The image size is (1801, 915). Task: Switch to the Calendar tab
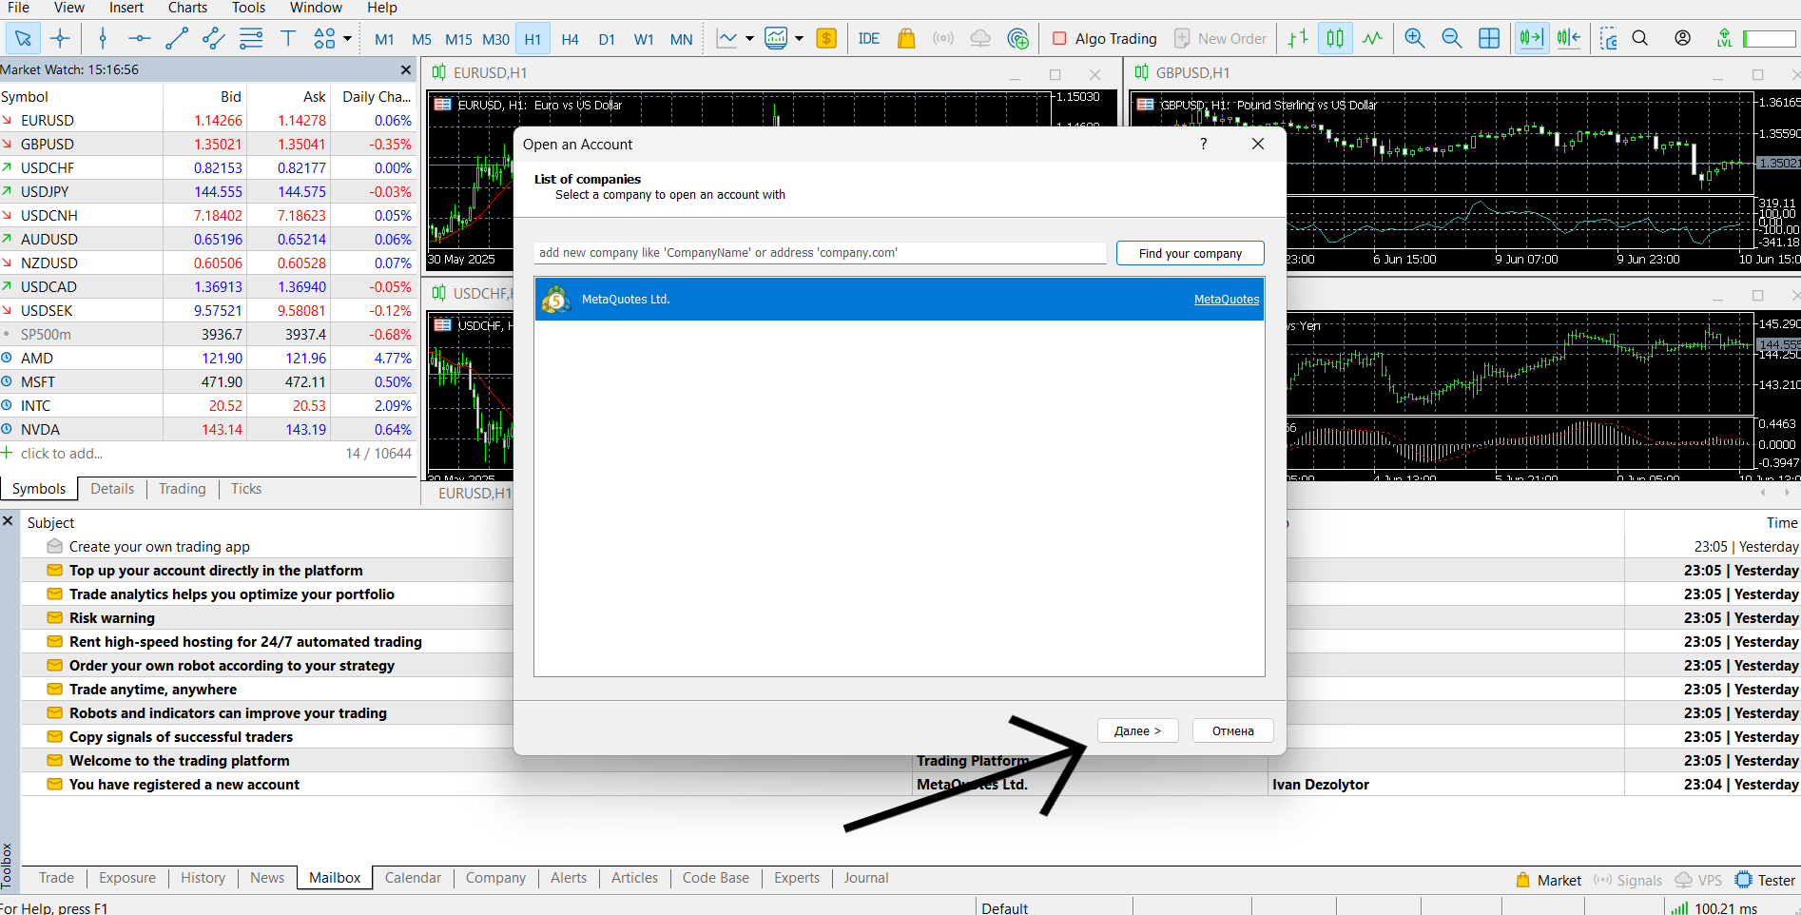pyautogui.click(x=413, y=878)
